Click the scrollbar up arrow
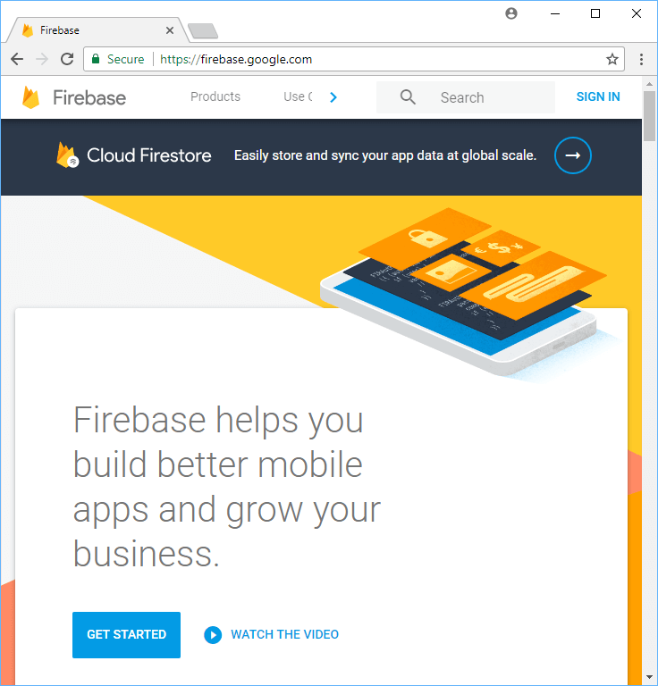 (649, 84)
